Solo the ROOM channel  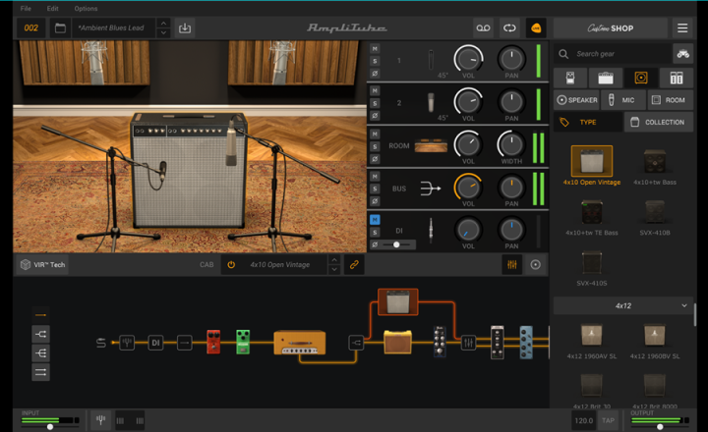coord(375,146)
